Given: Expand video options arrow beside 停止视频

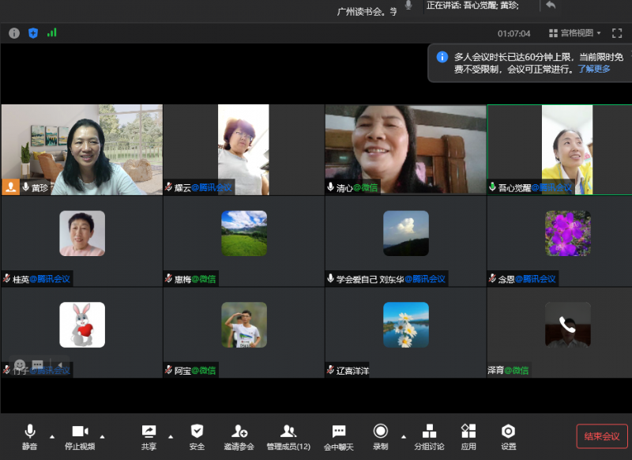Looking at the screenshot, I should [x=102, y=436].
